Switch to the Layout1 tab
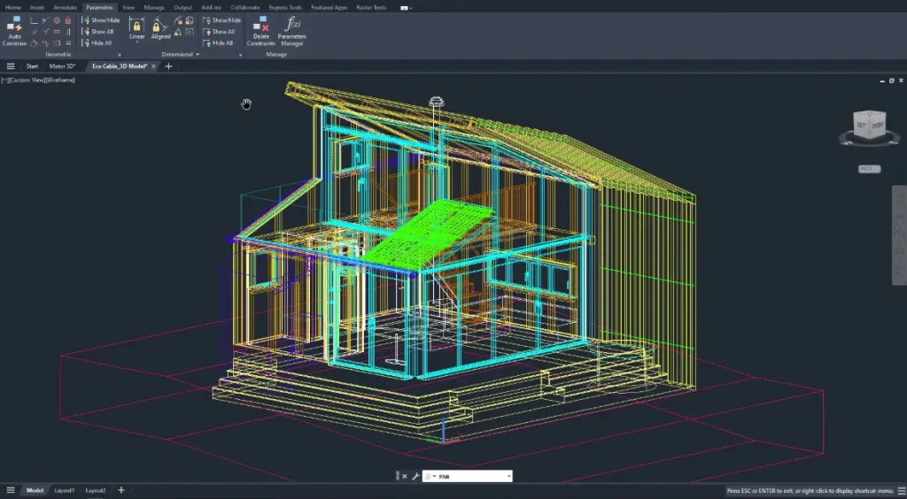 coord(64,490)
